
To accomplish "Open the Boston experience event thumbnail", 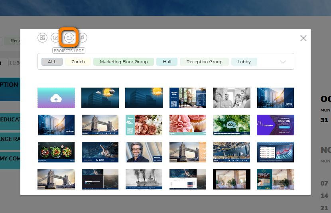I will tap(276, 125).
